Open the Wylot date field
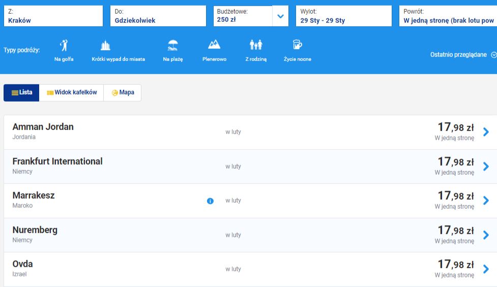The image size is (497, 287). click(x=343, y=16)
